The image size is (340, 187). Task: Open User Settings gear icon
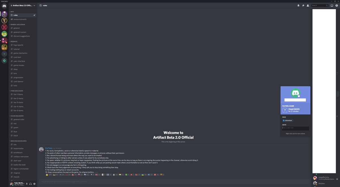click(x=34, y=184)
